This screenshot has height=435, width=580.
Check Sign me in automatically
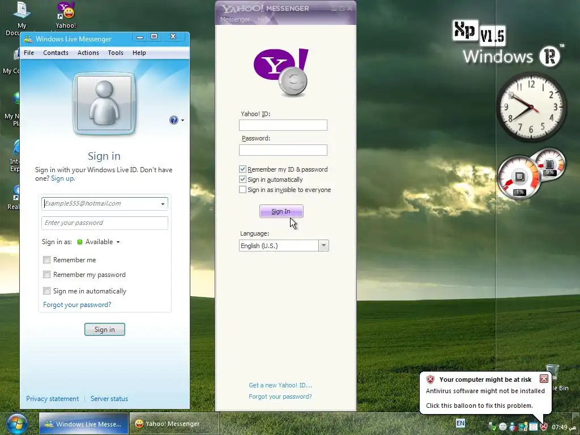pos(46,291)
